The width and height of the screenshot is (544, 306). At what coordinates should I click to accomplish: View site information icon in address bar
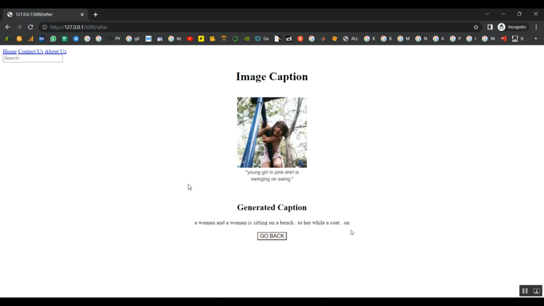pyautogui.click(x=45, y=27)
